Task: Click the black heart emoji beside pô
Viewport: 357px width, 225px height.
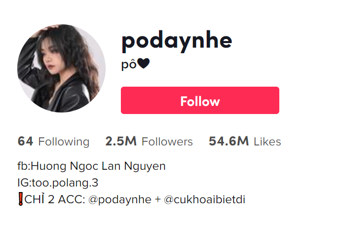Action: pos(144,63)
